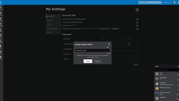Click the Search for friends chat field

tap(167, 70)
